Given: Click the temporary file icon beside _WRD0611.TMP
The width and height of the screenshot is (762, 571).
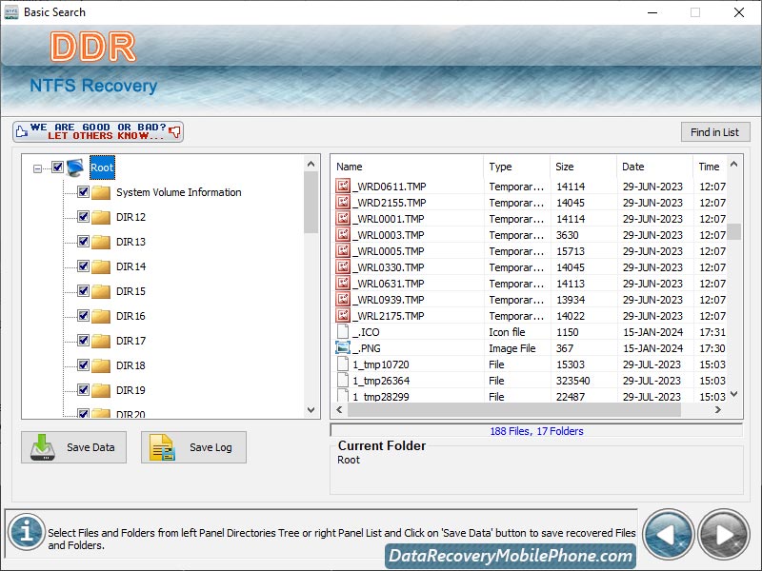Looking at the screenshot, I should pos(343,186).
